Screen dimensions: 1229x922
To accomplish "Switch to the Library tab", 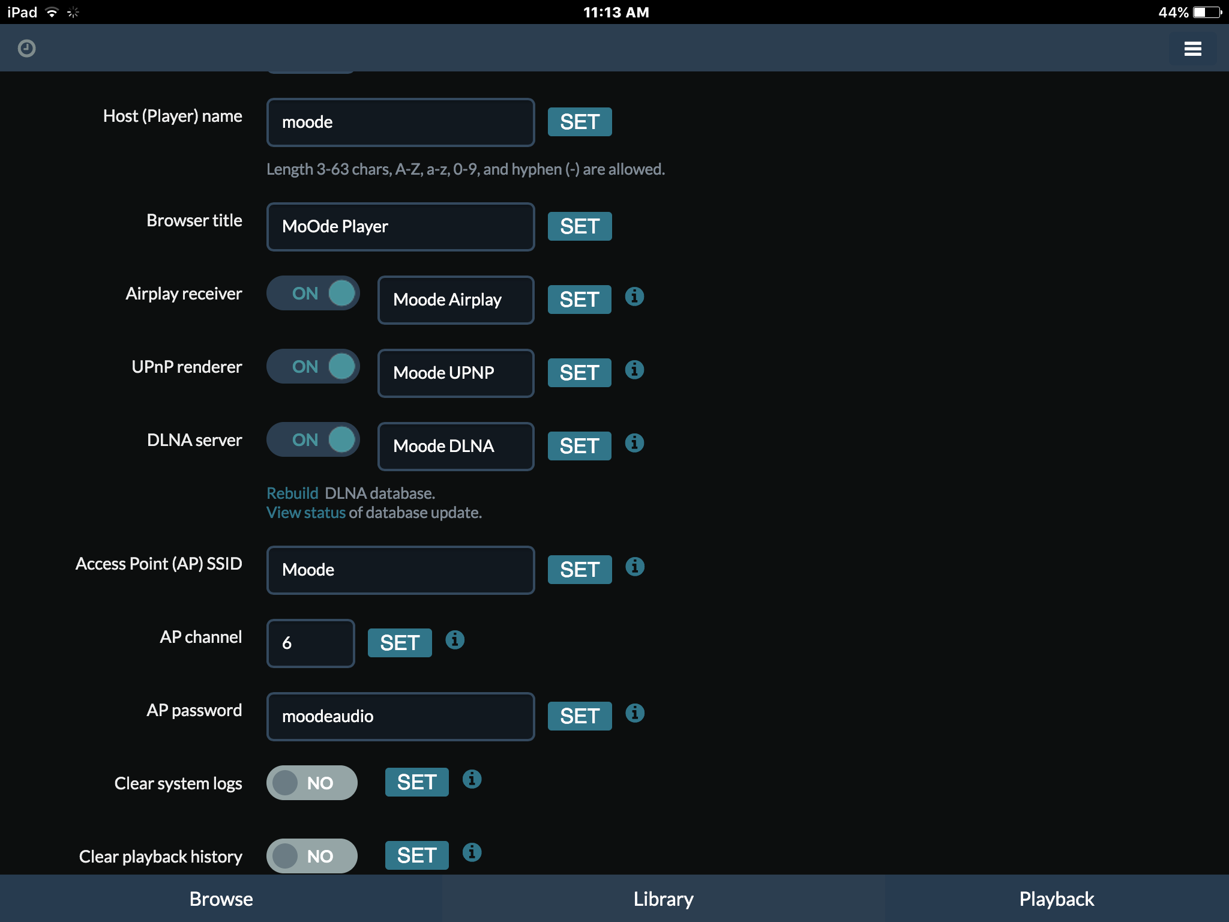I will [x=663, y=899].
